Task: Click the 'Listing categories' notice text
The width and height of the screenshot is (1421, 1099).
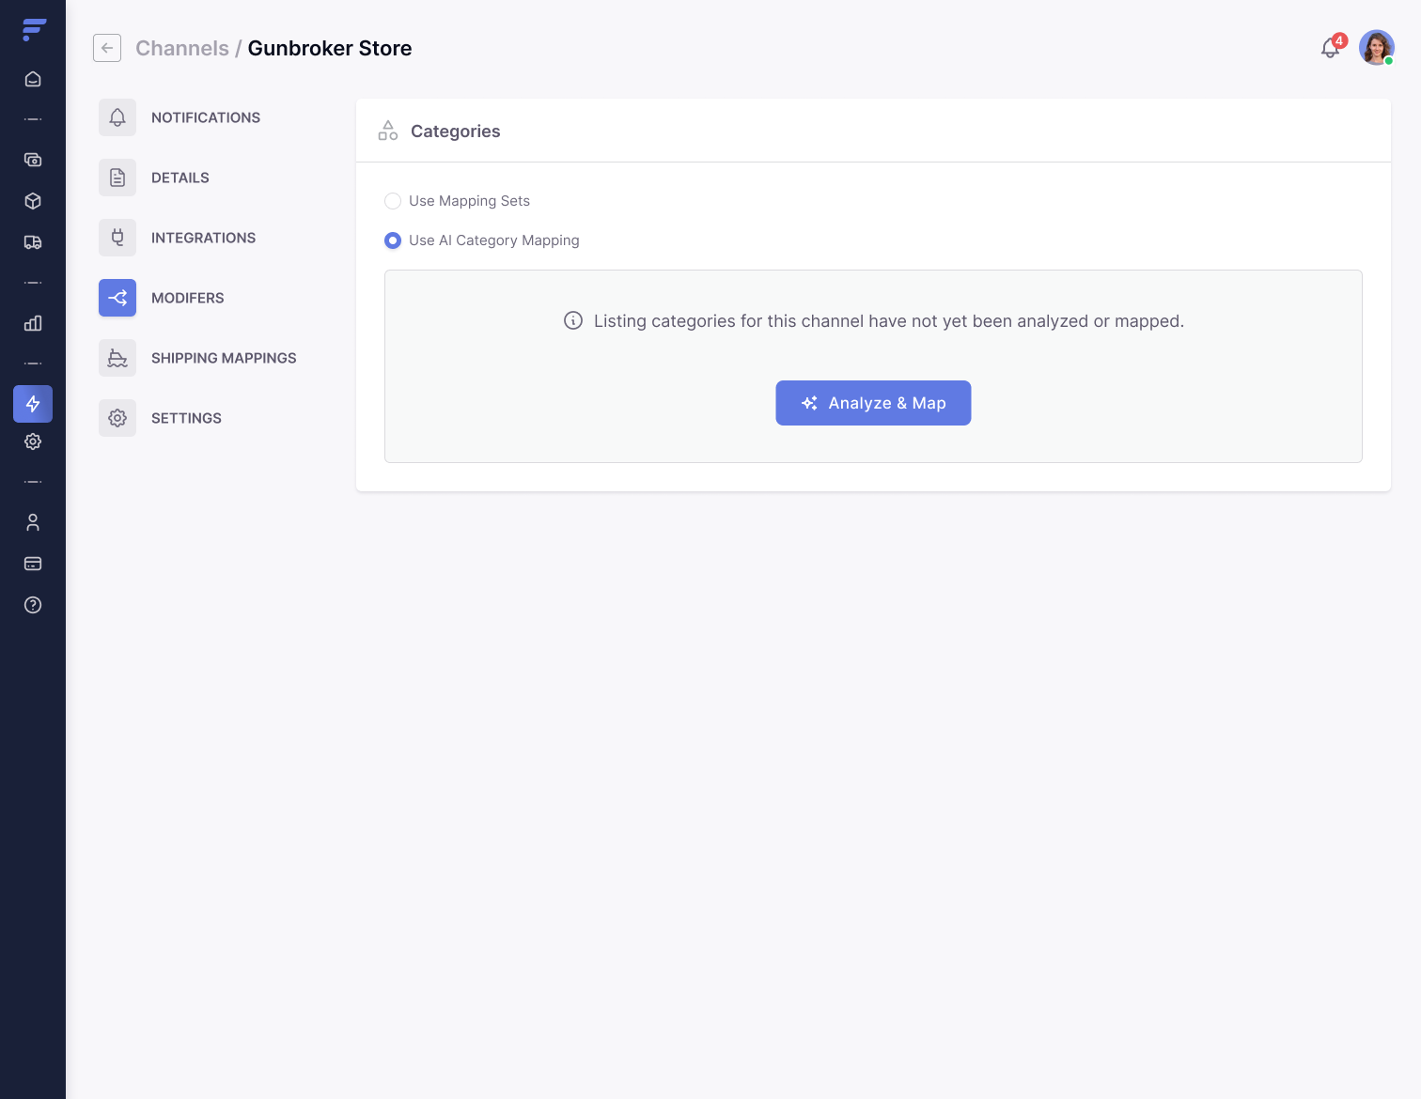Action: click(889, 321)
